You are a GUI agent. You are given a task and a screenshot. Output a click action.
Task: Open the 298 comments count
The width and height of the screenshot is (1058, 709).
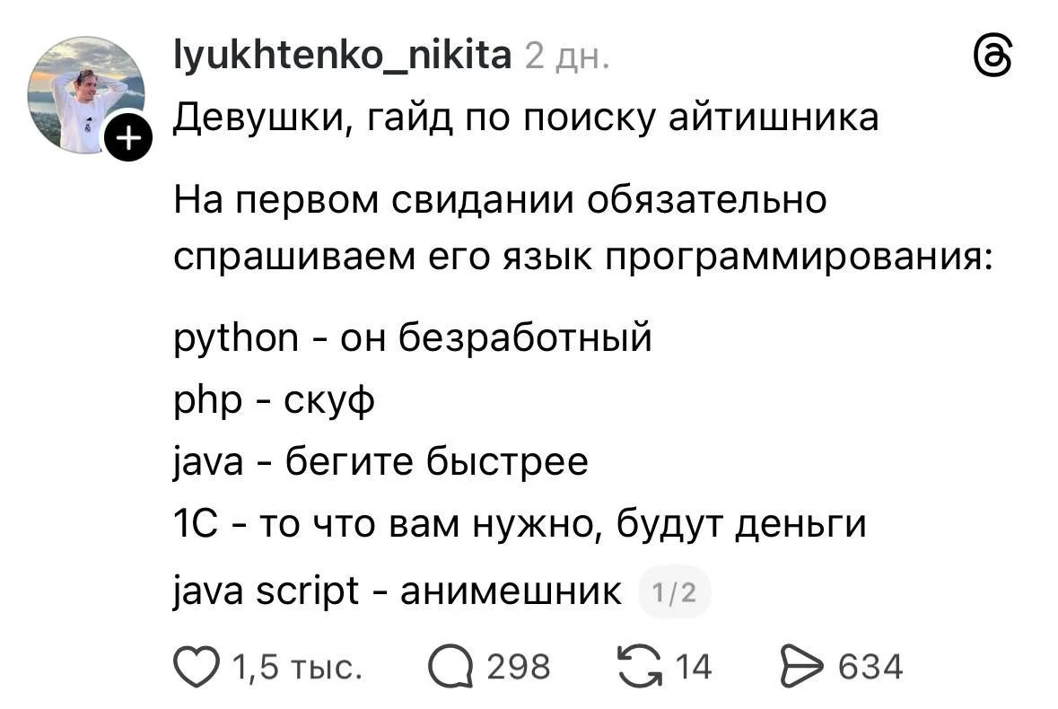[x=519, y=666]
